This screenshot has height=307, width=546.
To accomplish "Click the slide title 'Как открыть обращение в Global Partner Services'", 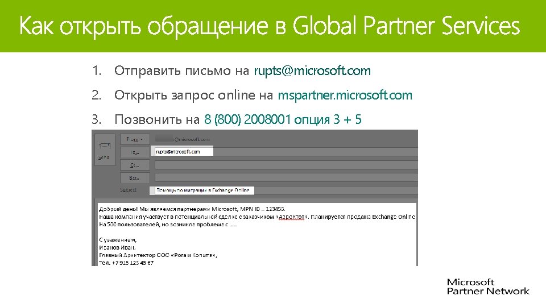I will (x=270, y=26).
